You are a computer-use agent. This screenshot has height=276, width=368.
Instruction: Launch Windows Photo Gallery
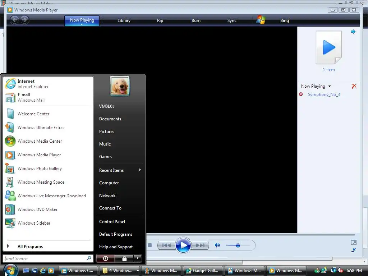48,169
